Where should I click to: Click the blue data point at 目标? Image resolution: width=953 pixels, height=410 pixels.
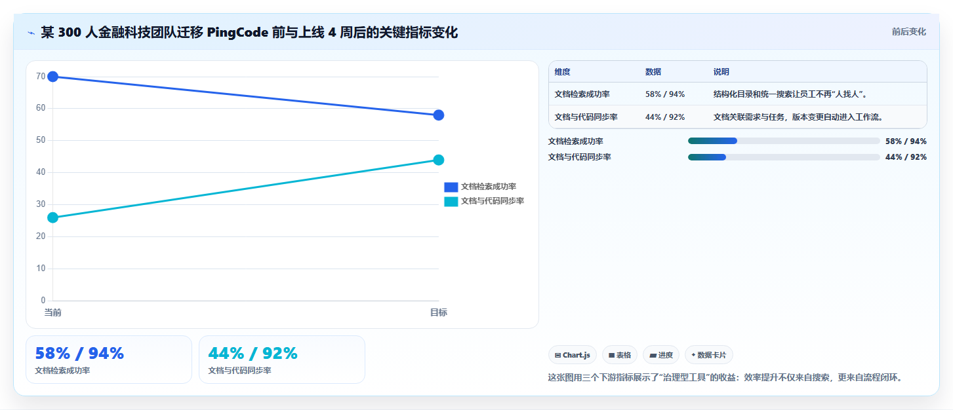pos(439,115)
